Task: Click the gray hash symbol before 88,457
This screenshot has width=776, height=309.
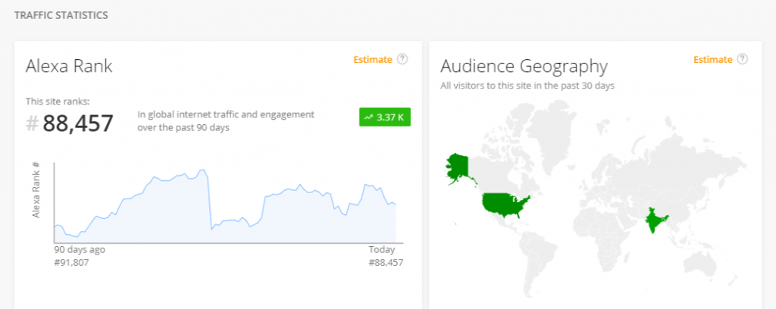Action: pyautogui.click(x=32, y=123)
